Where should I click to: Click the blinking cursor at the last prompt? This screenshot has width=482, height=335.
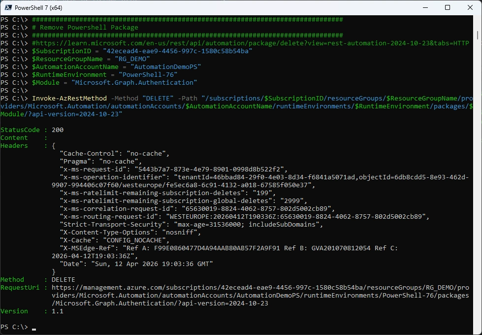coord(34,328)
